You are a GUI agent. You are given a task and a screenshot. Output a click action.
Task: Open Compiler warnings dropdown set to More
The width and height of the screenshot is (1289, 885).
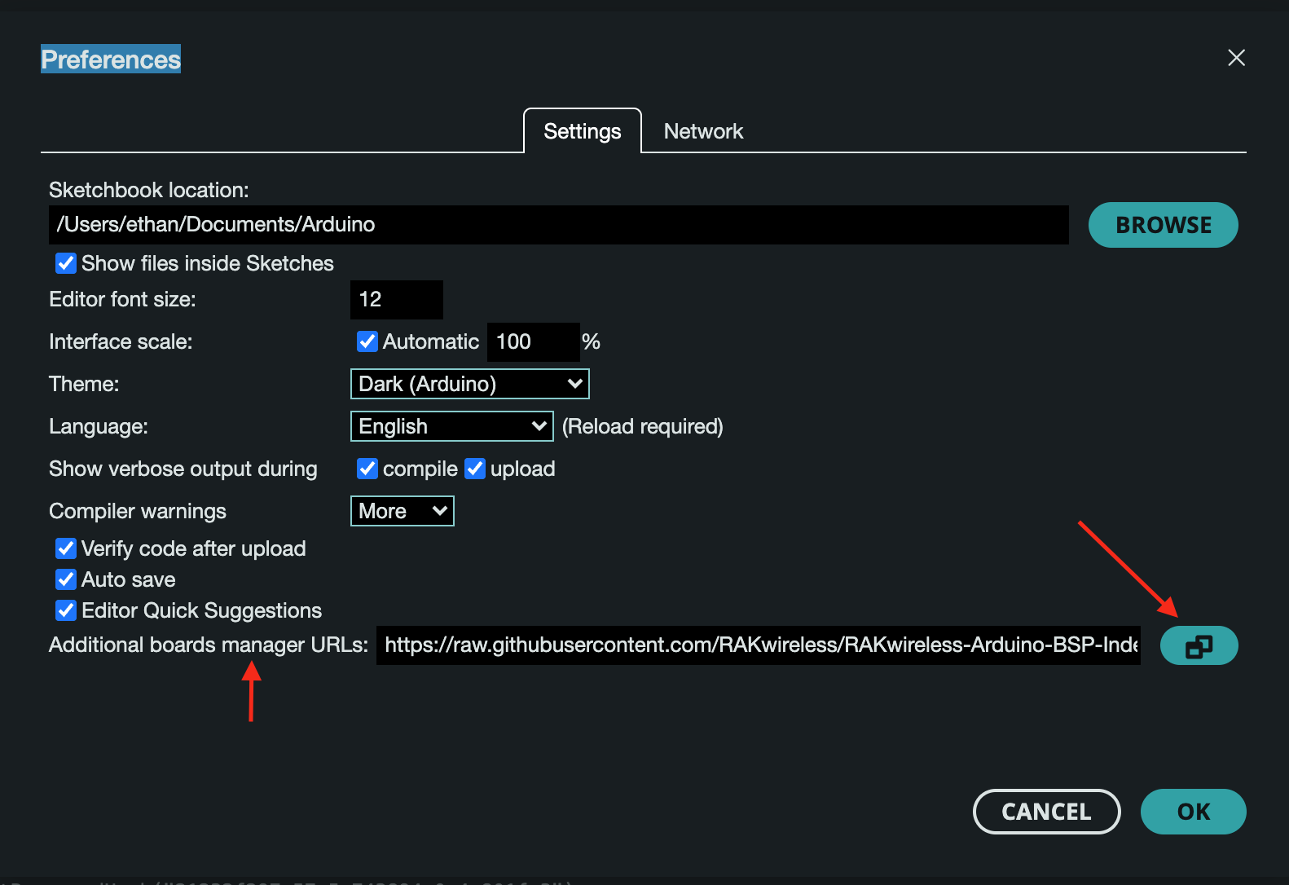(x=402, y=511)
